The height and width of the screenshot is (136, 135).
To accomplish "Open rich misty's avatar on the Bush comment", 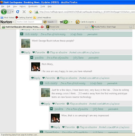I will (26, 43).
